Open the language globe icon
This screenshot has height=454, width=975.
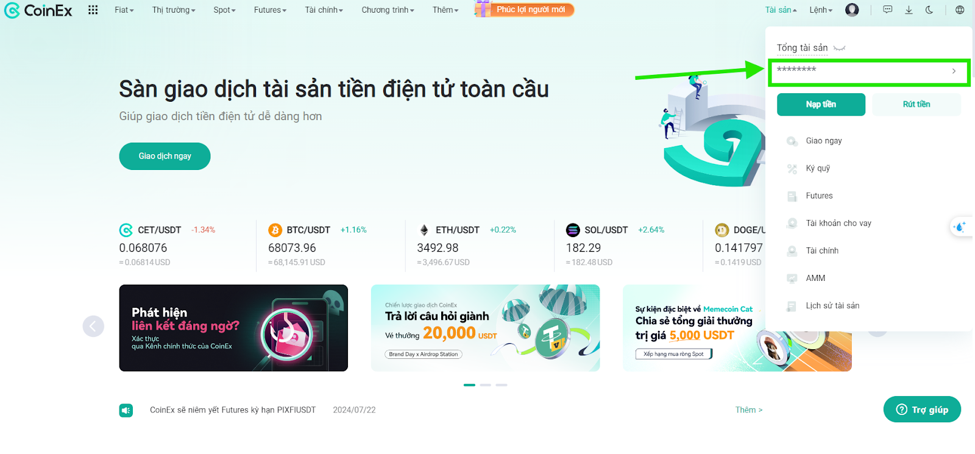pyautogui.click(x=960, y=10)
